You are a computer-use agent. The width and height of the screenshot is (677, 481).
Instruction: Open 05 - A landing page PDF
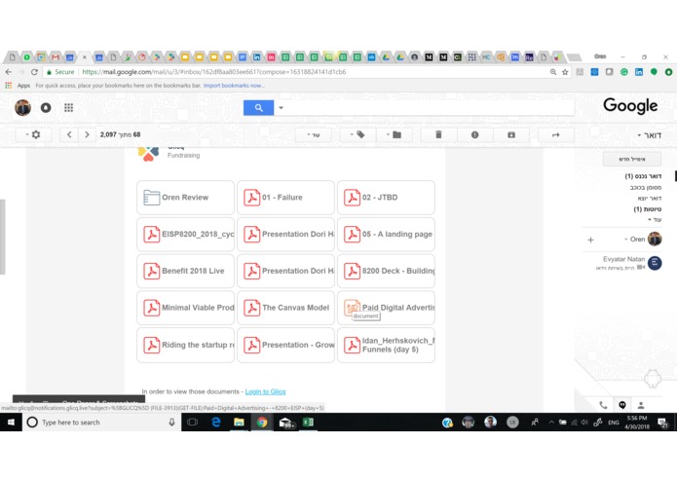[x=386, y=235]
